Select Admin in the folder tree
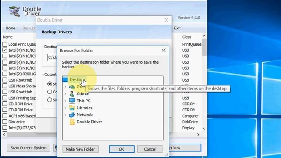Viewport: 281px width, 158px height. tap(83, 93)
